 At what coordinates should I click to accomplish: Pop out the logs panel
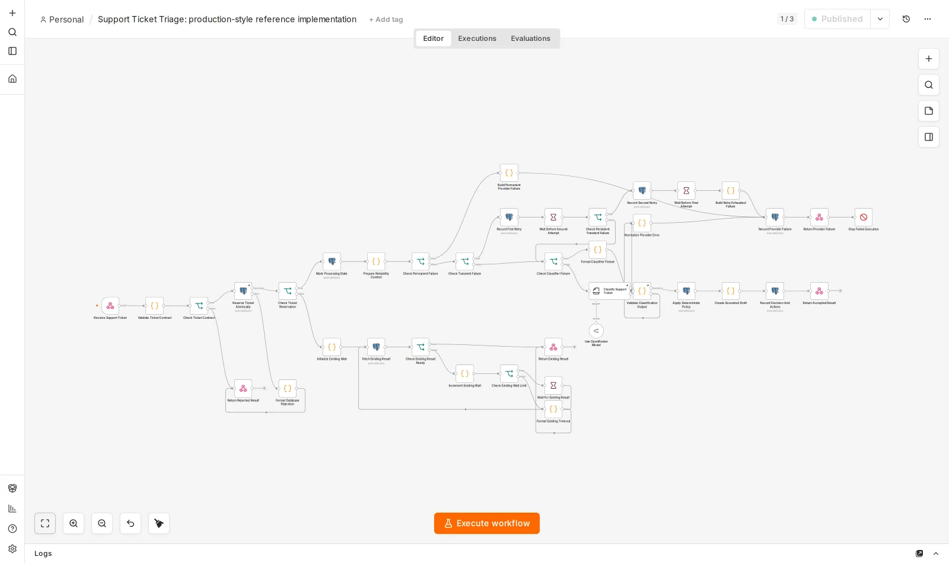919,554
